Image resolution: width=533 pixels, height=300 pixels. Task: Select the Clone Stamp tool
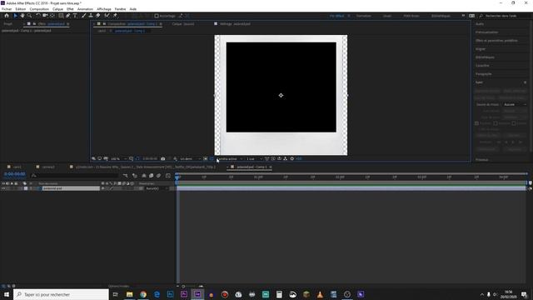[x=91, y=16]
